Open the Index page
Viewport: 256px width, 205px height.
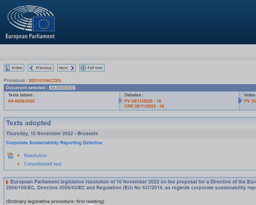click(14, 68)
